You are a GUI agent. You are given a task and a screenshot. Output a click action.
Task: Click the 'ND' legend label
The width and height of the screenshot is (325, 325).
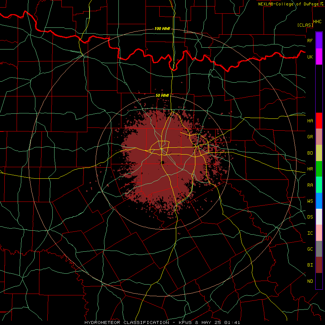pos(310,281)
